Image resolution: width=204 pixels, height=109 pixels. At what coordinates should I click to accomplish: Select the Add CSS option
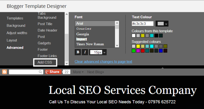coord(45,62)
